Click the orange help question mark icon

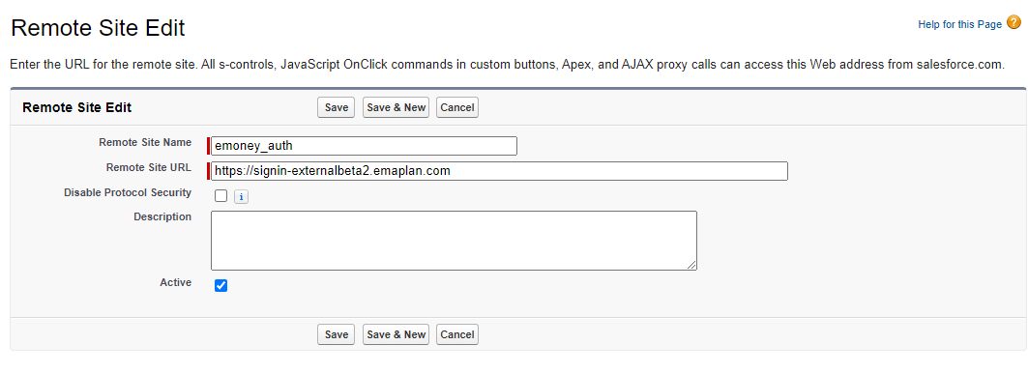pos(1013,23)
